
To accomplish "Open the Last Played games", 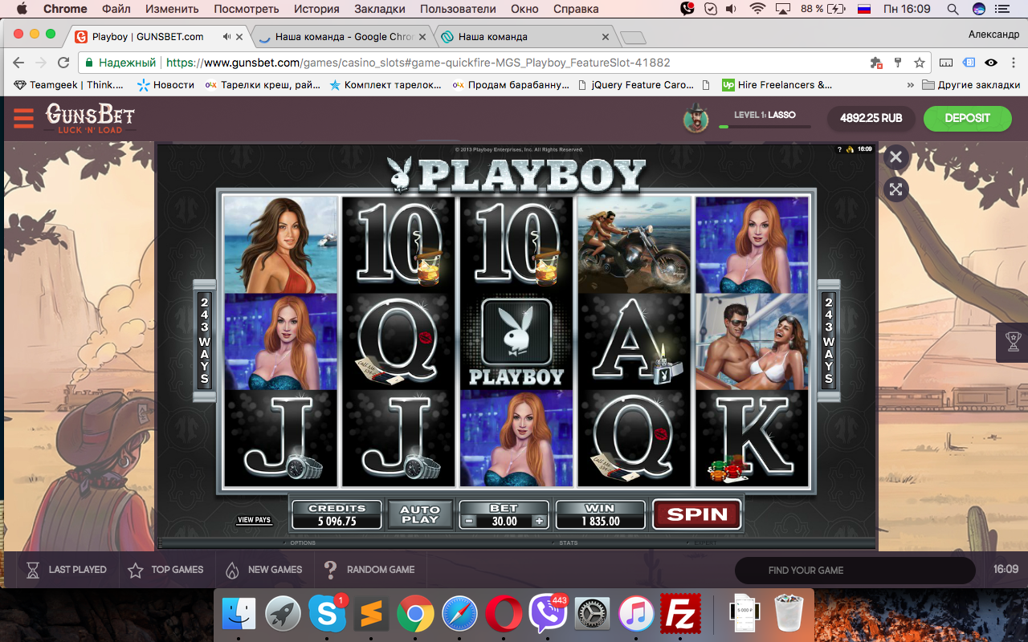I will [67, 570].
